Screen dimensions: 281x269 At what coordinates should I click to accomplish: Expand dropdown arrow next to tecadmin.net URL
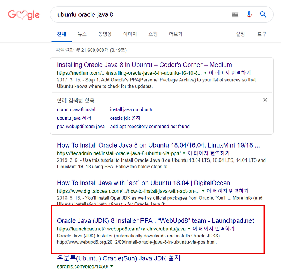184,153
